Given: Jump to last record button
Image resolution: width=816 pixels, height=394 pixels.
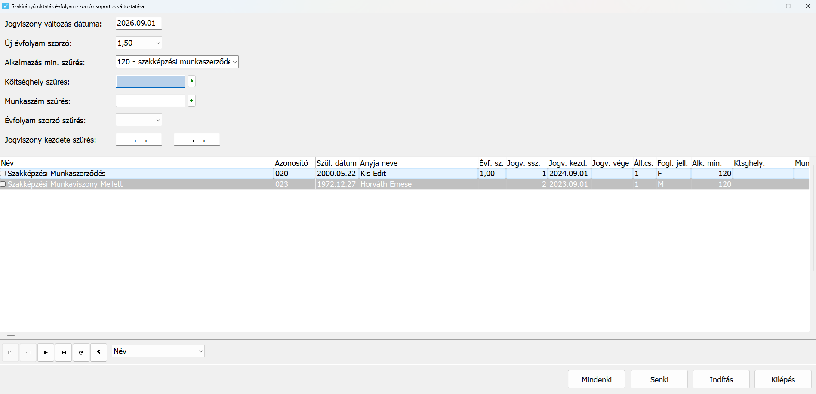Looking at the screenshot, I should point(63,352).
